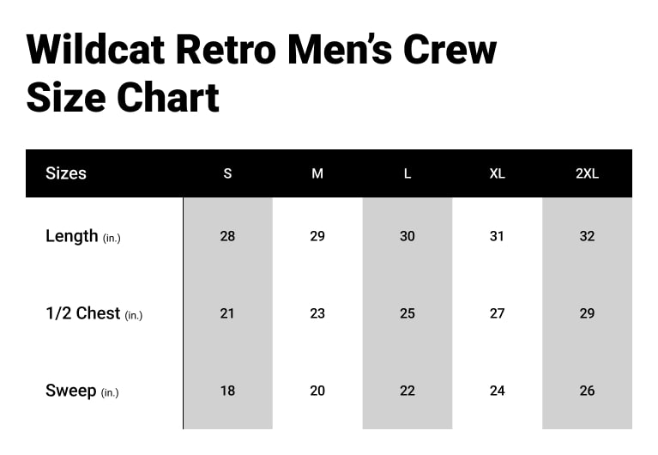658x455 pixels.
Task: Click the XL size column header
Action: click(497, 173)
